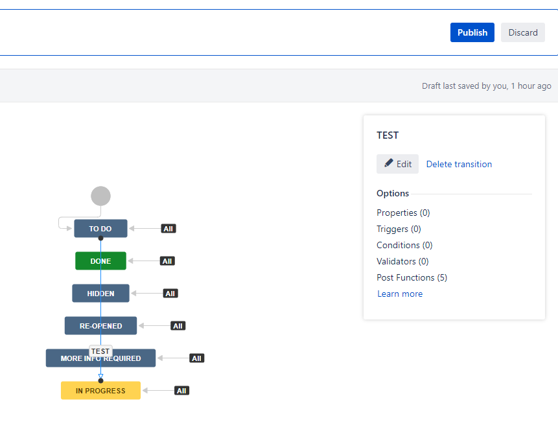Select the TO DO status node
Image resolution: width=558 pixels, height=429 pixels.
click(100, 228)
